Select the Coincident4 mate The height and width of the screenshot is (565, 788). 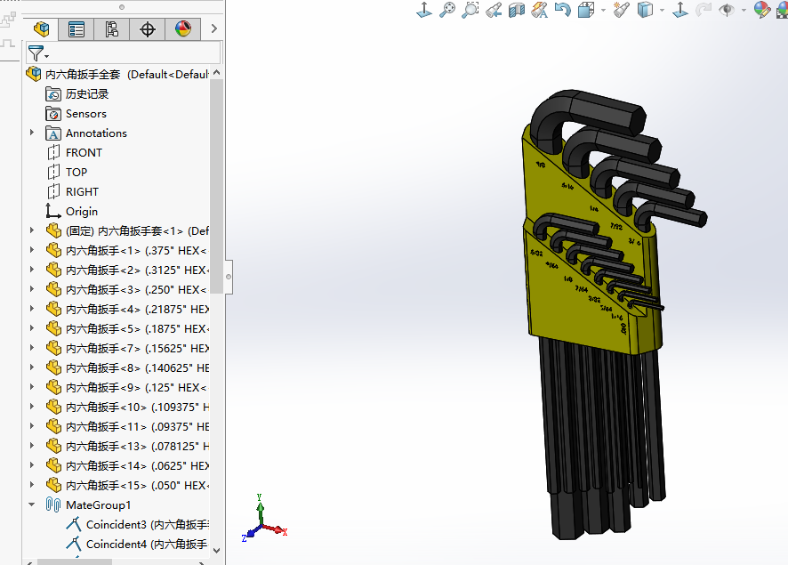pyautogui.click(x=147, y=545)
